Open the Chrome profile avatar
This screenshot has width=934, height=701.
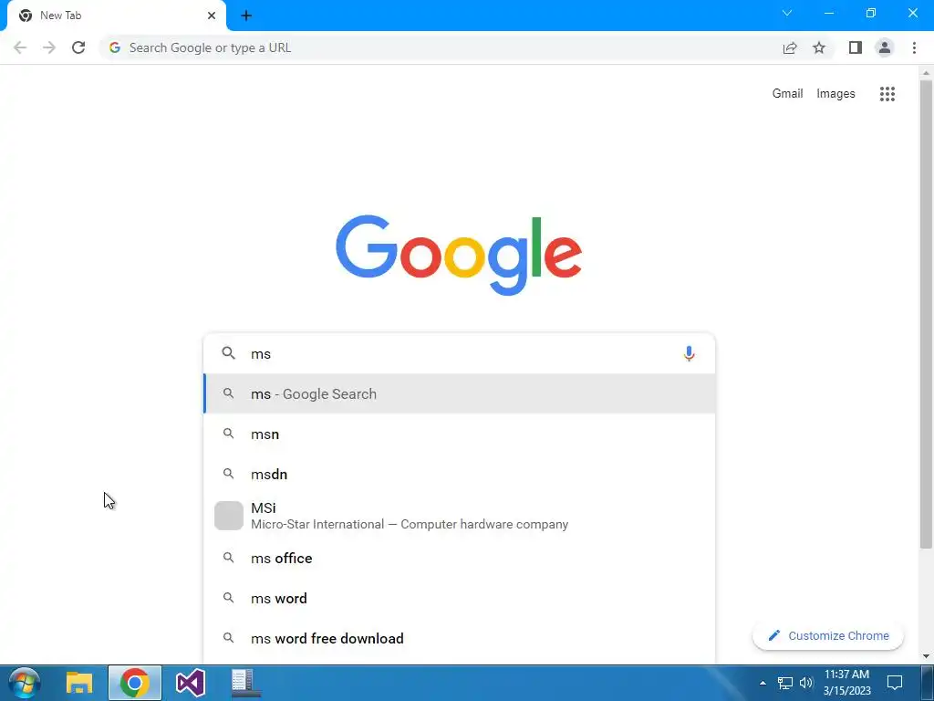pos(885,47)
